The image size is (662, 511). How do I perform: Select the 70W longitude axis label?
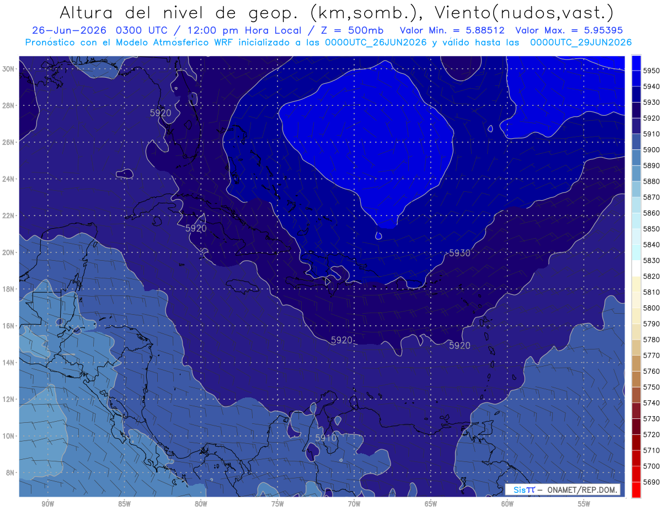click(354, 504)
